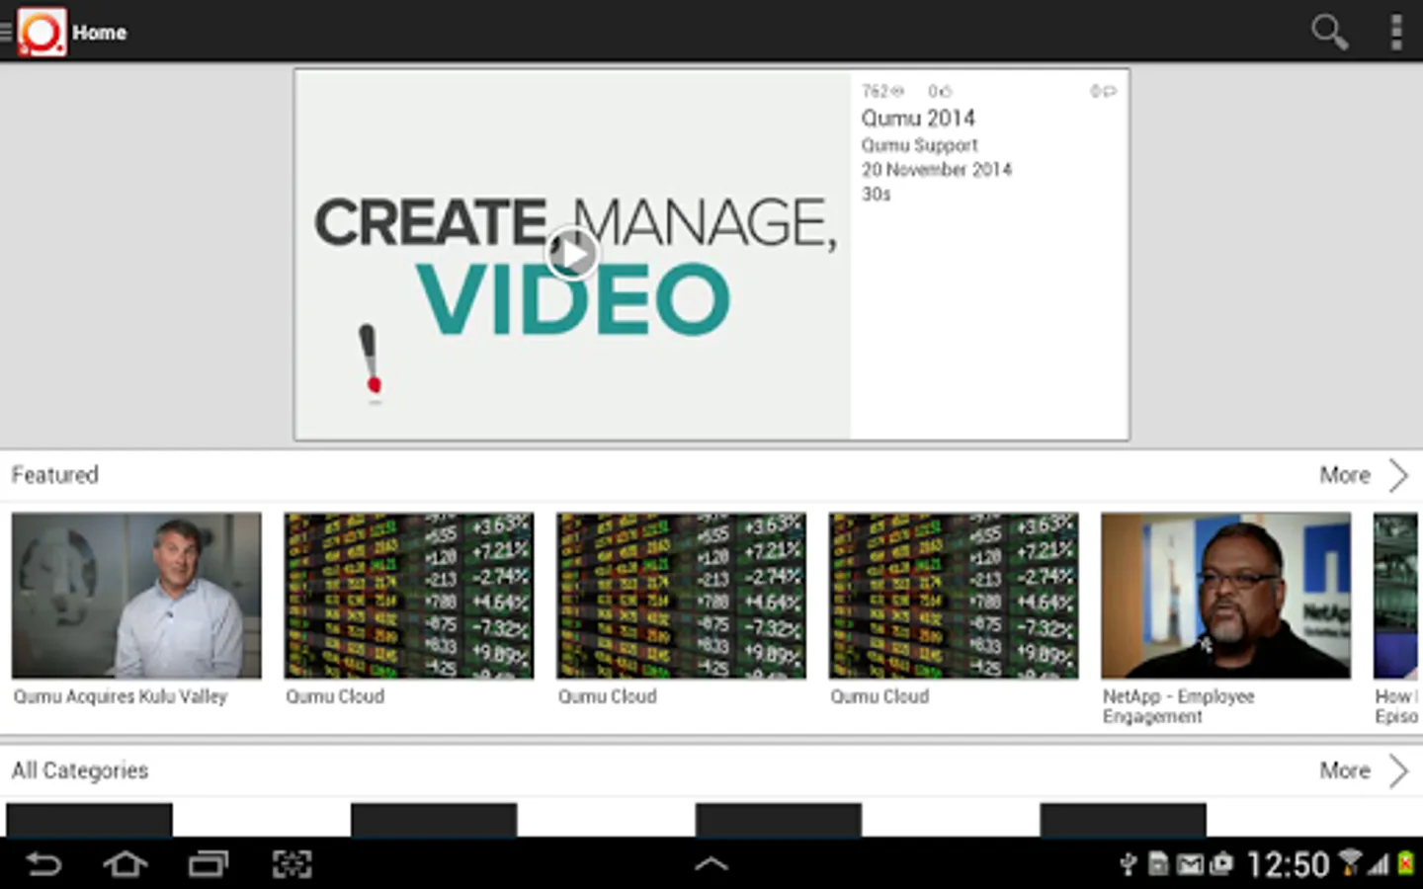The height and width of the screenshot is (889, 1423).
Task: Click the Home title in the action bar
Action: click(x=100, y=33)
